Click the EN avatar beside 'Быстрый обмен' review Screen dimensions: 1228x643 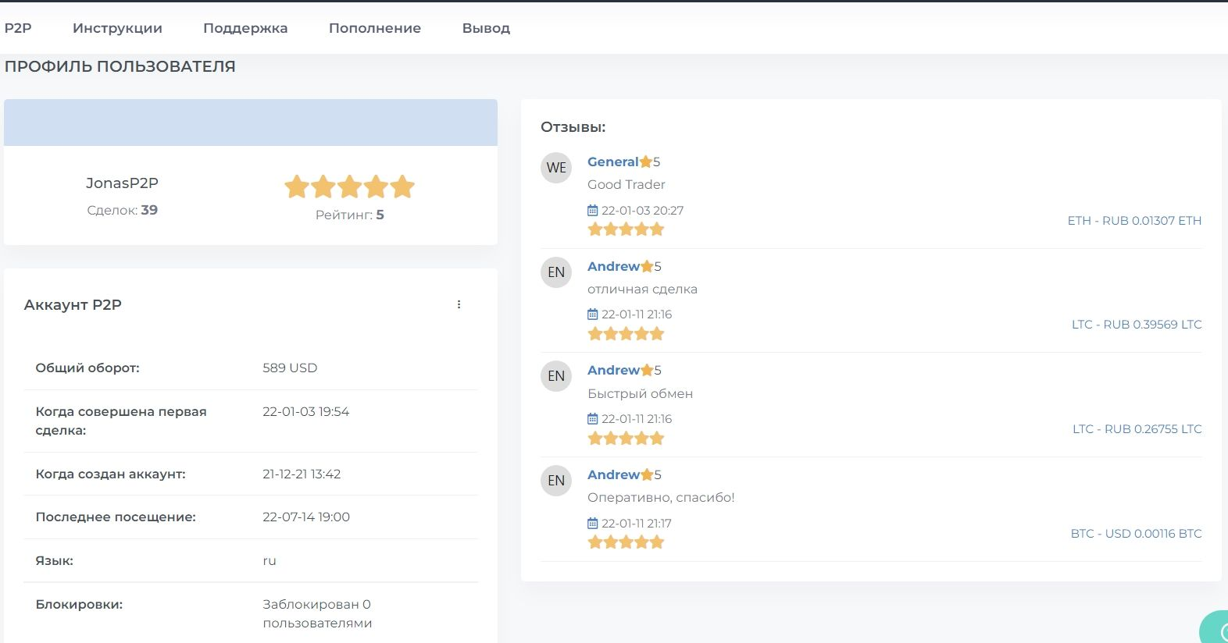click(556, 376)
